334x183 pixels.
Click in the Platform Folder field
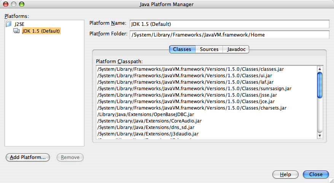(x=229, y=35)
